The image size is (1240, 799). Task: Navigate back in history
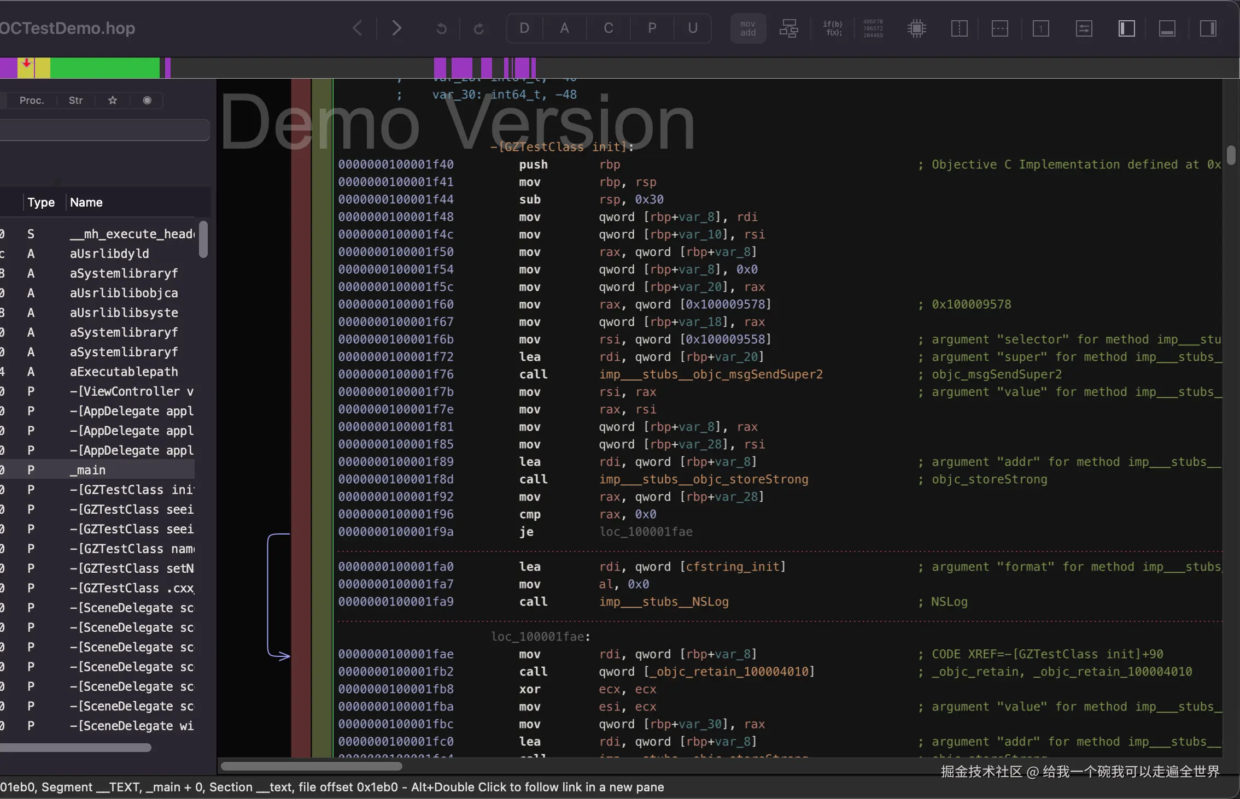pos(358,28)
